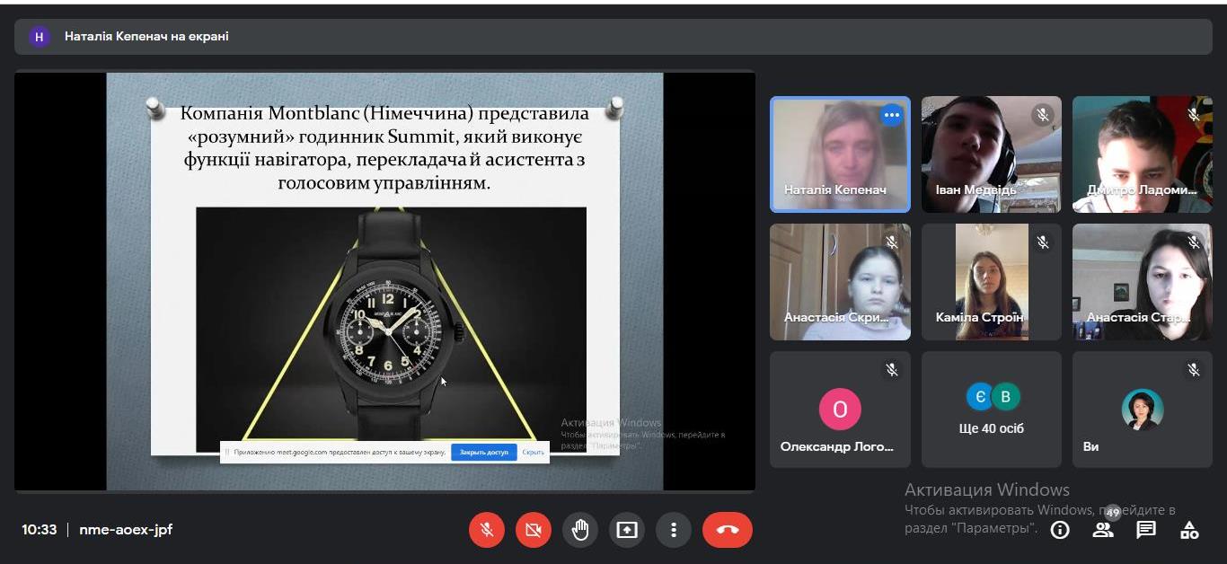Click the meeting code nme-aoex-jpf
Screen dimensions: 1227x564
pyautogui.click(x=126, y=530)
